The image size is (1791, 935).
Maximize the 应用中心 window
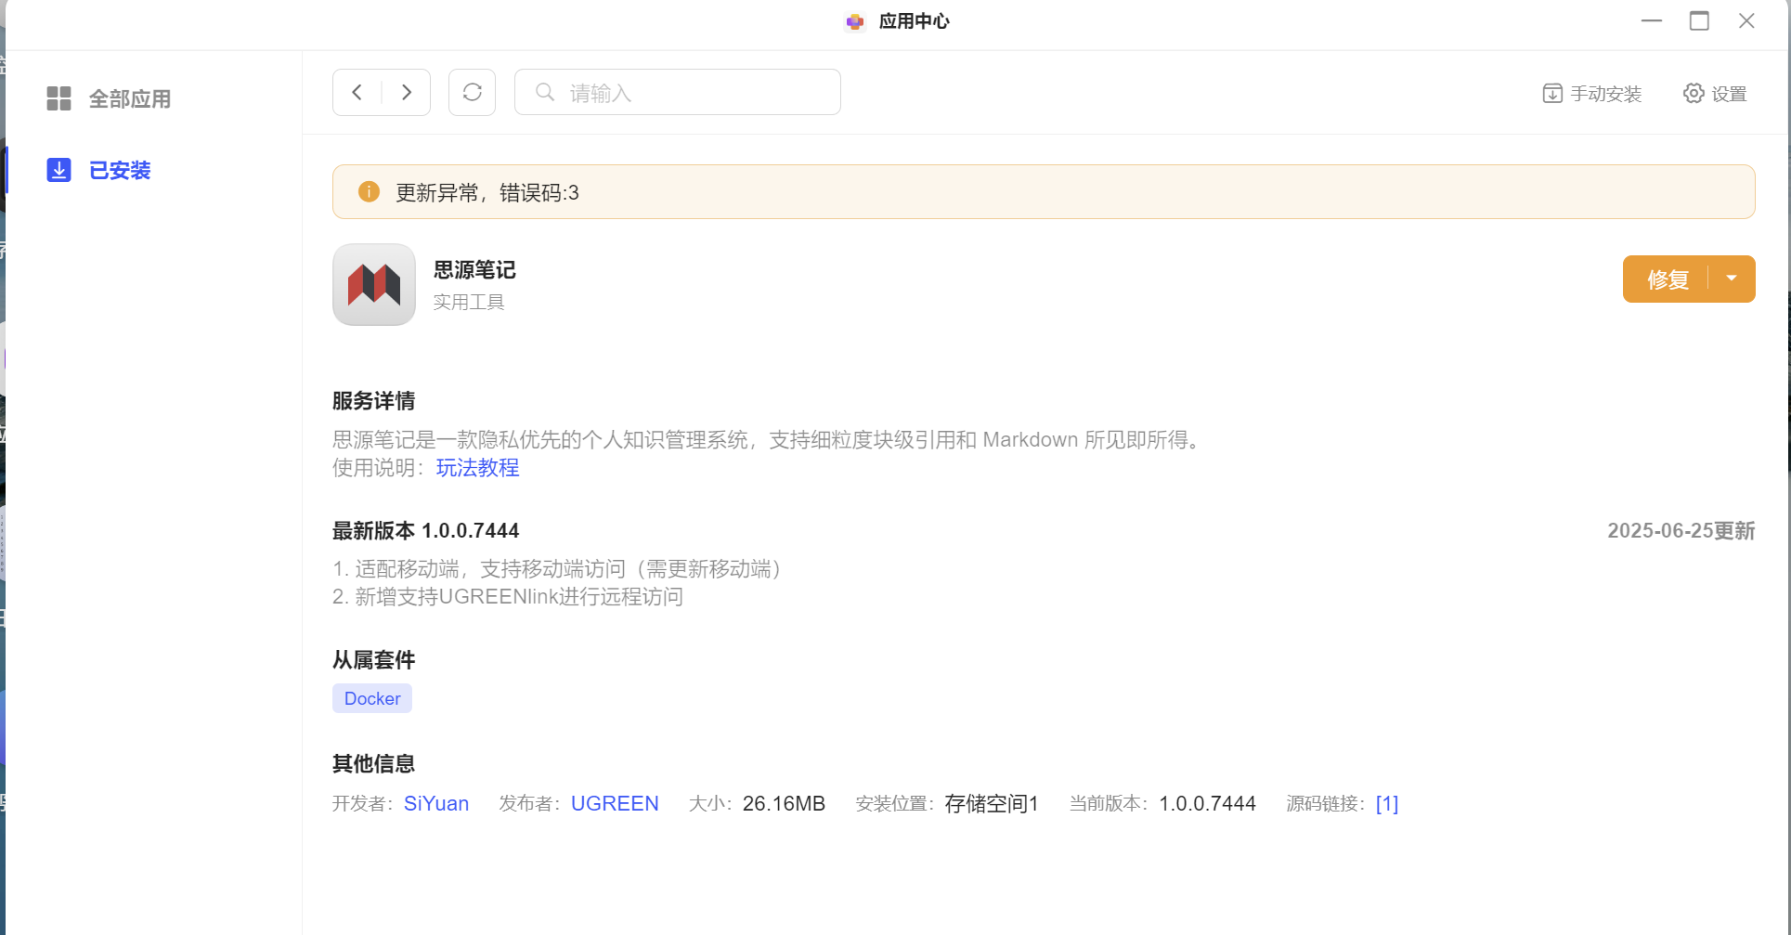[x=1699, y=20]
